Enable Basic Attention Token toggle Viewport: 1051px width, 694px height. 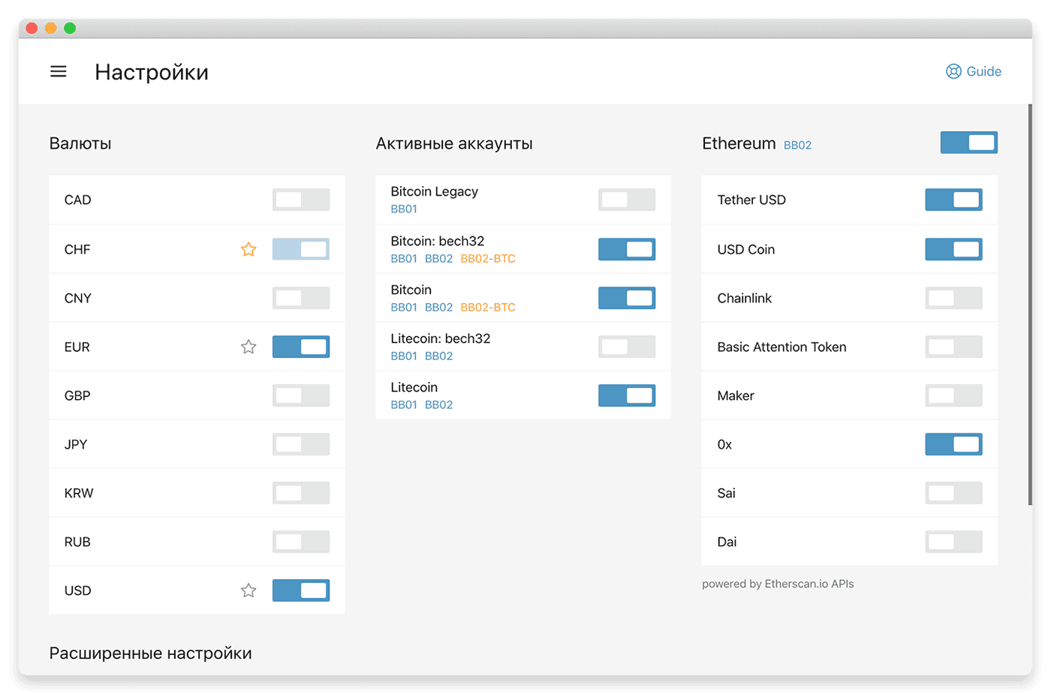click(x=953, y=347)
